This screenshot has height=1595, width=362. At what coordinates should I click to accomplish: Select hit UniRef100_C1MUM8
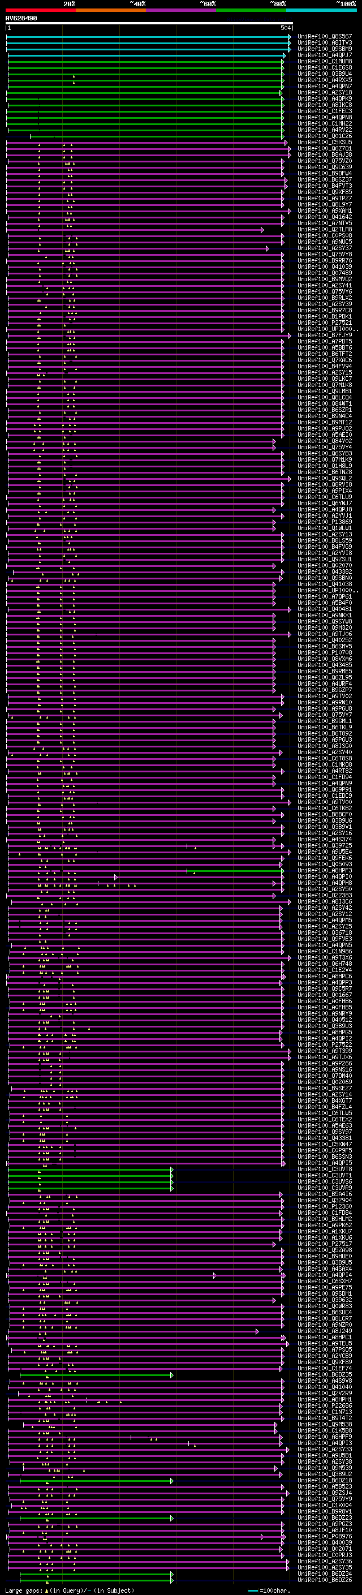pos(325,61)
